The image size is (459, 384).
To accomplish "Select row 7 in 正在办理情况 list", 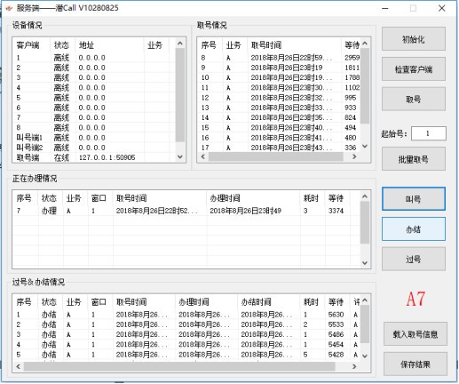I will 186,211.
